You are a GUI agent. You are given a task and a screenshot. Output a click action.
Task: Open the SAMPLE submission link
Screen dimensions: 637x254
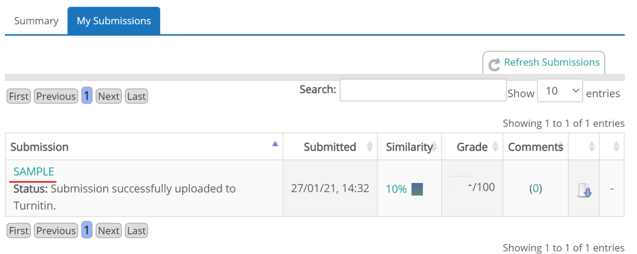[33, 171]
